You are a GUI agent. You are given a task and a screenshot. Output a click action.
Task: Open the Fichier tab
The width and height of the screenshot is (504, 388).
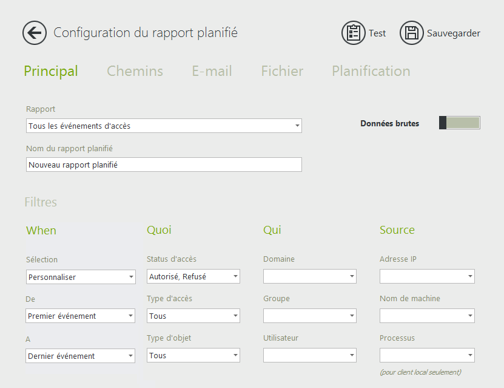pyautogui.click(x=282, y=71)
